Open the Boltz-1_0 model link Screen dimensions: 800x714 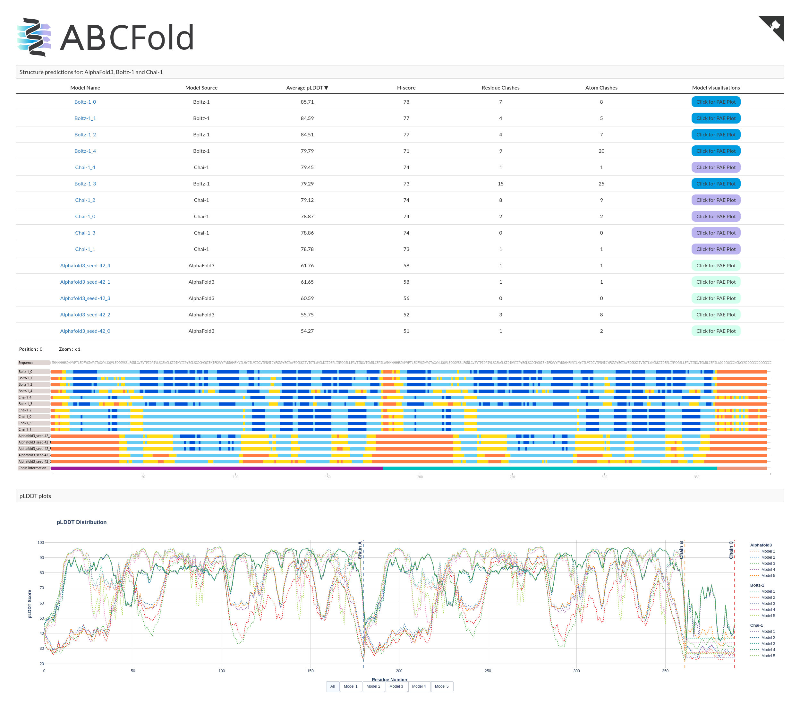(85, 102)
